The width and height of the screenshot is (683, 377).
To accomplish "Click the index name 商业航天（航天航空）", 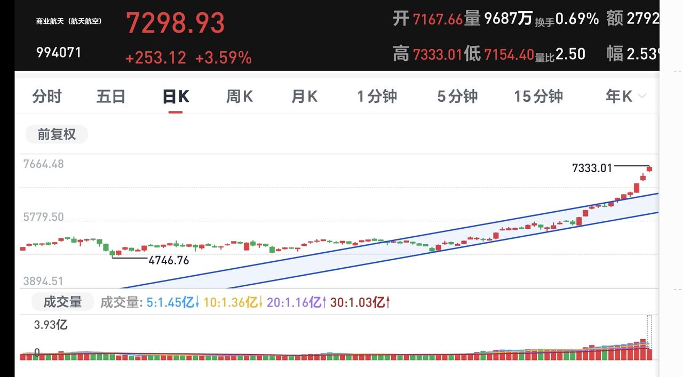I will tap(69, 21).
